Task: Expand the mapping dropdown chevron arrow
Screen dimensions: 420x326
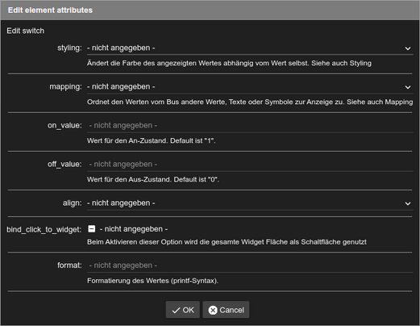Action: point(408,87)
